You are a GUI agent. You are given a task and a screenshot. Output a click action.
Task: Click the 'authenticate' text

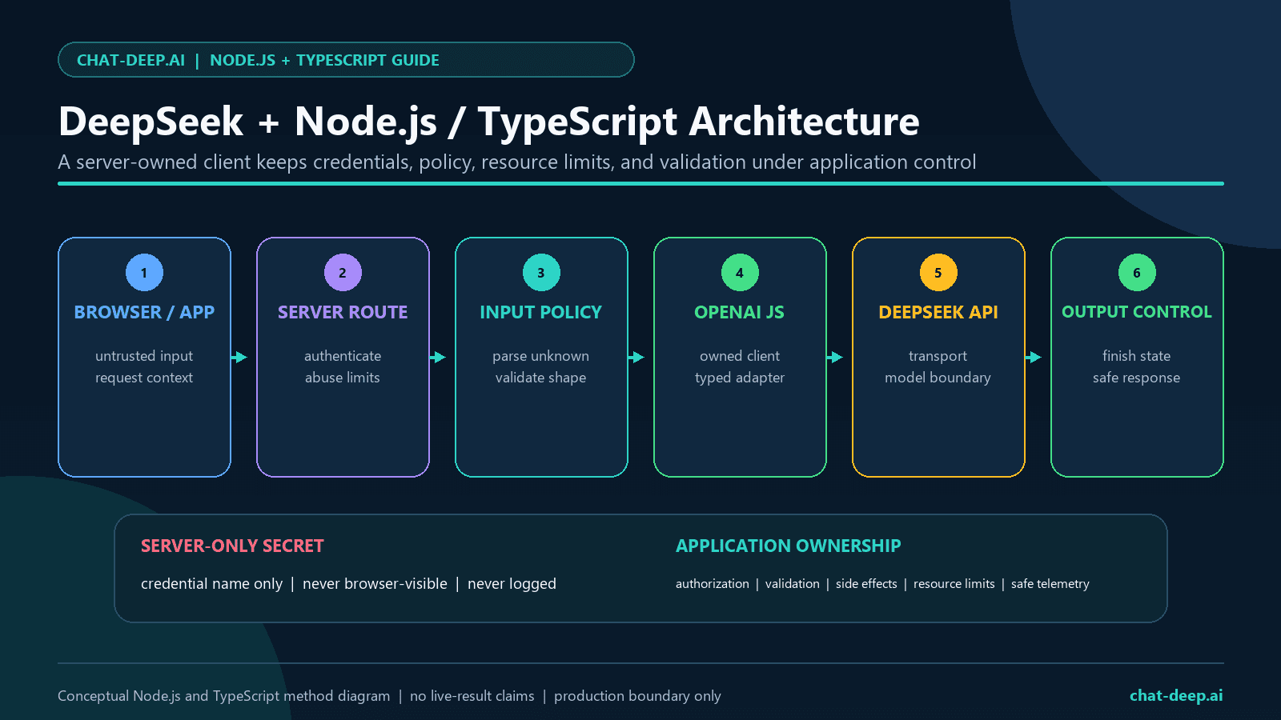[x=343, y=356]
